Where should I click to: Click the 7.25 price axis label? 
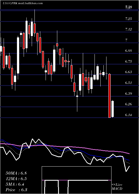click(x=128, y=19)
